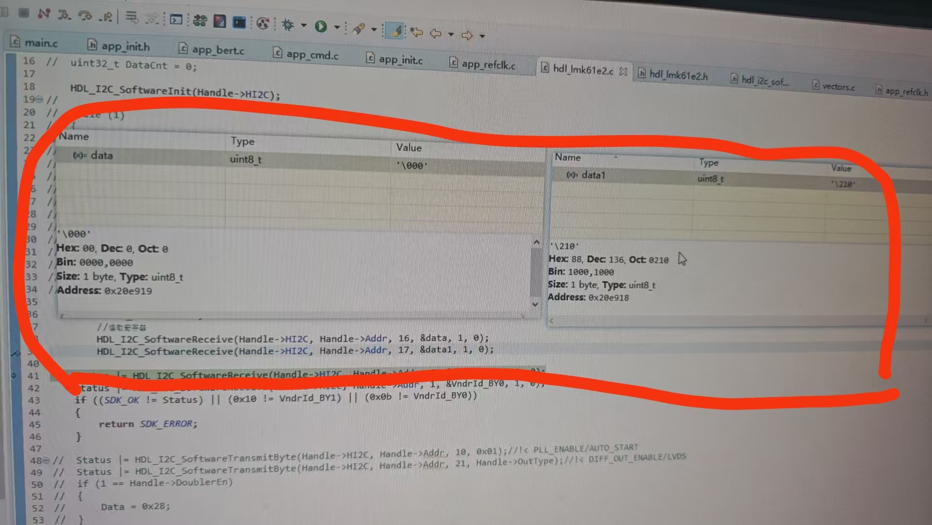Click the horizontal scrollbar in data popup

(x=292, y=316)
